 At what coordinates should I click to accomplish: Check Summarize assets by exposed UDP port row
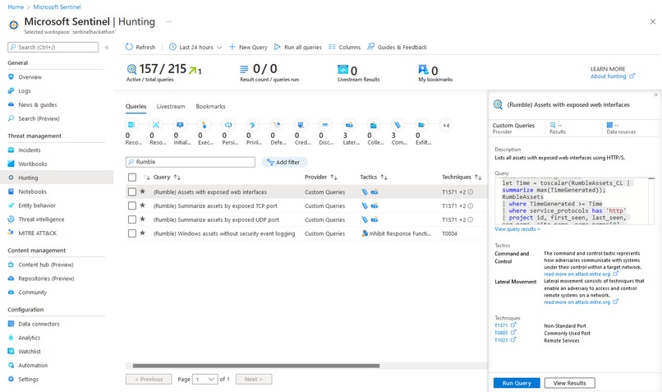pyautogui.click(x=132, y=219)
